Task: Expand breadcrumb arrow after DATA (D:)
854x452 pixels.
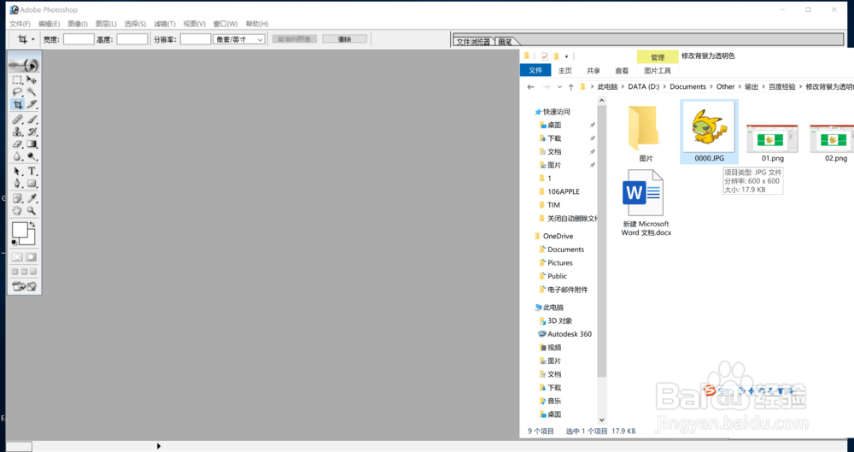Action: pos(664,86)
